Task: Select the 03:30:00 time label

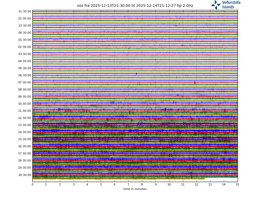Action: coord(25,54)
